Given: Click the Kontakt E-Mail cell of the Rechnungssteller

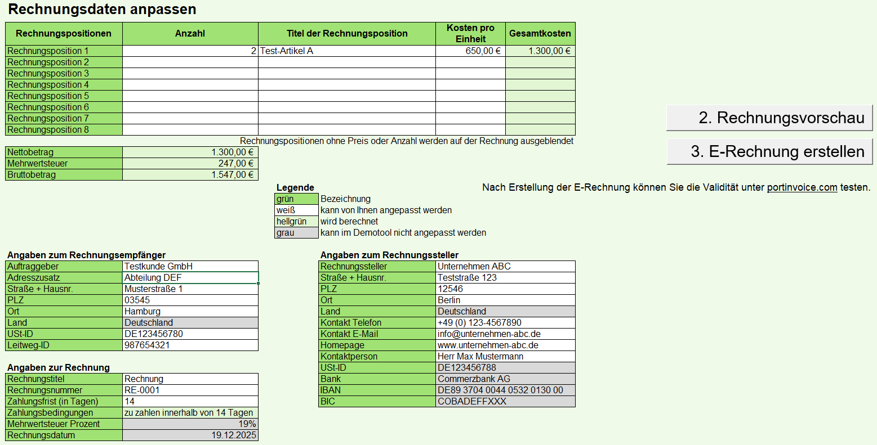Looking at the screenshot, I should (x=504, y=334).
